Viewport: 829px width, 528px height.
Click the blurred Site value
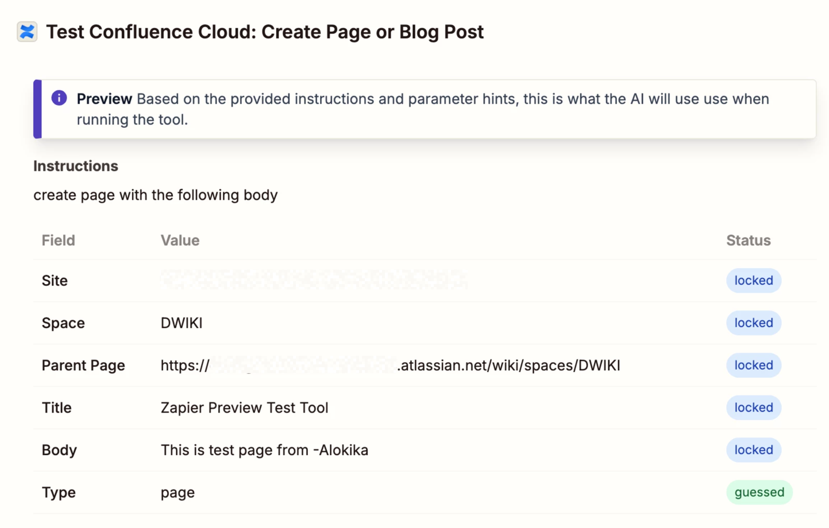click(x=314, y=280)
